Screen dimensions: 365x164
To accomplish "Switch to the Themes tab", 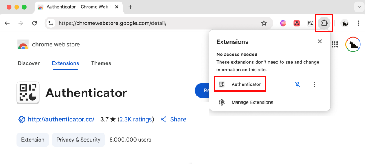I will pos(101,63).
